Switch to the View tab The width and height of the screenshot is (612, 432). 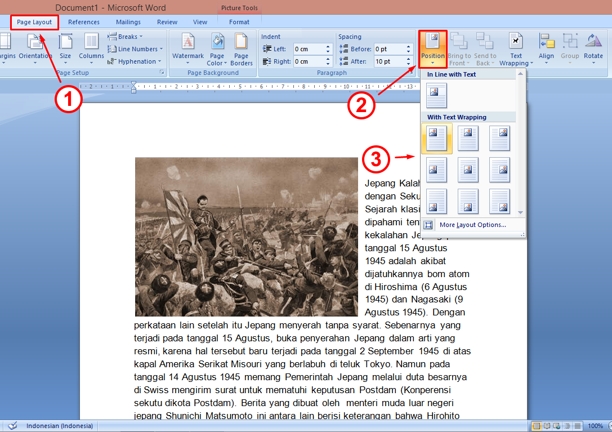click(x=200, y=23)
